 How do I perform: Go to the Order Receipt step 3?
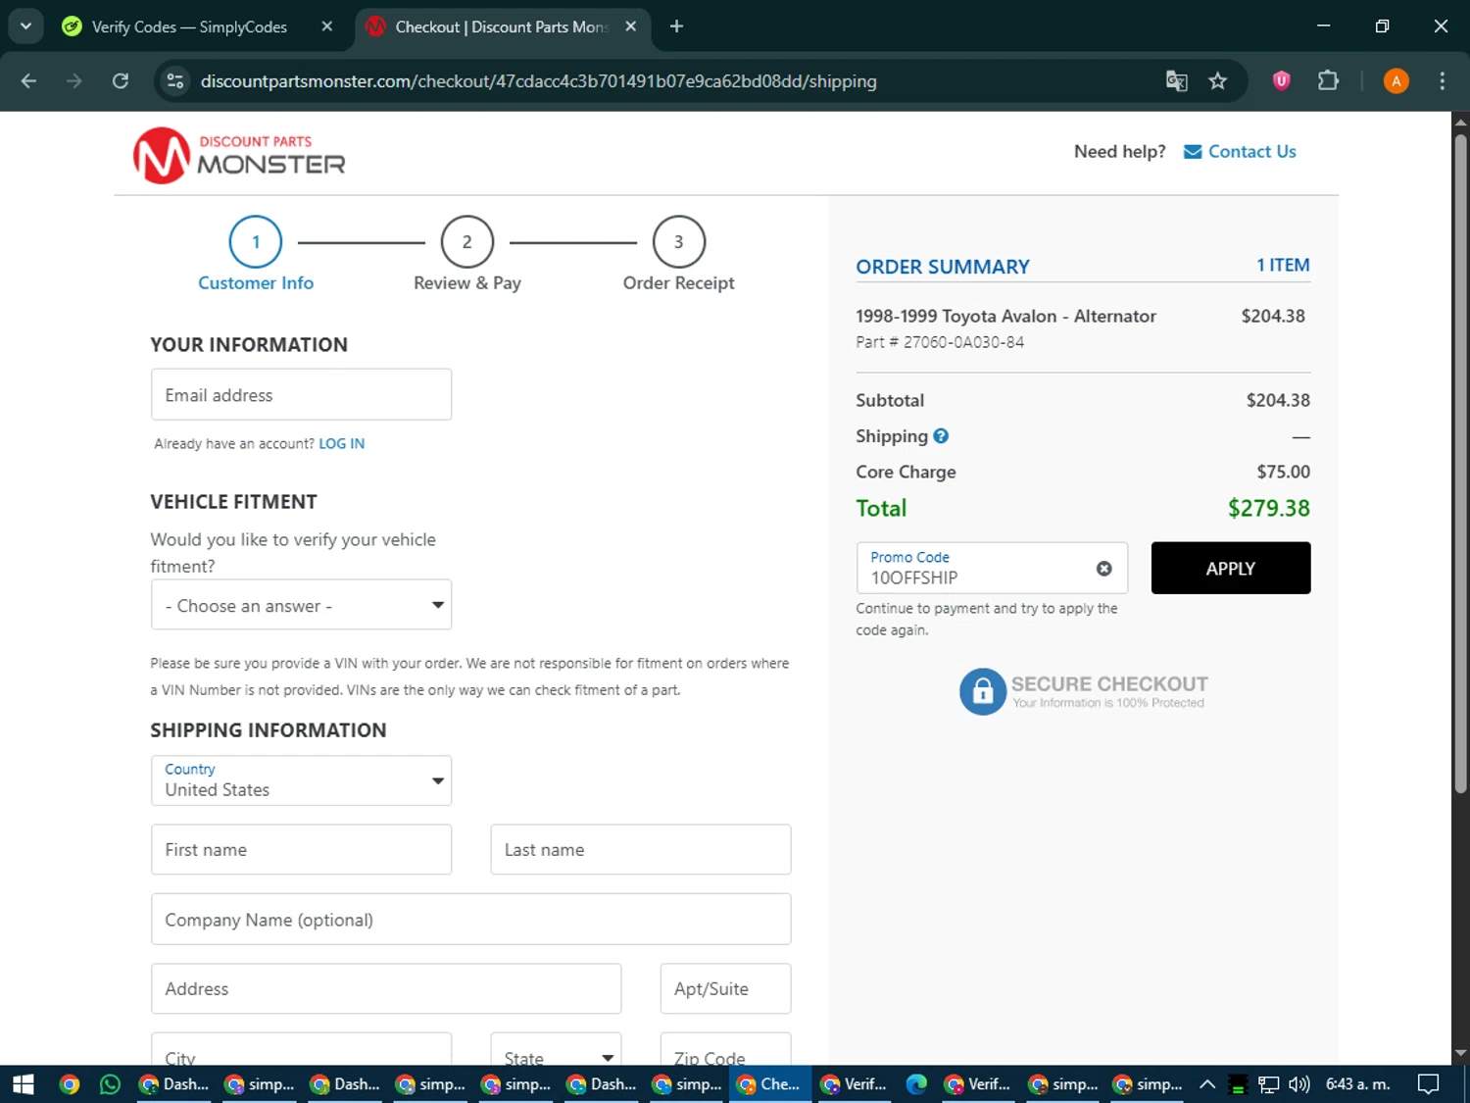pyautogui.click(x=679, y=241)
